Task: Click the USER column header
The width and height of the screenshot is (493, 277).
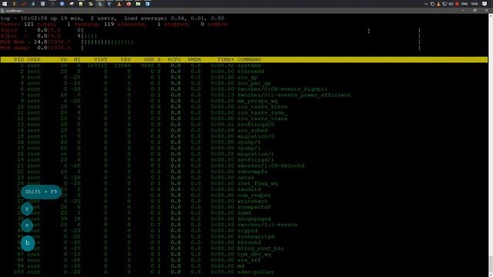Action: pos(34,59)
